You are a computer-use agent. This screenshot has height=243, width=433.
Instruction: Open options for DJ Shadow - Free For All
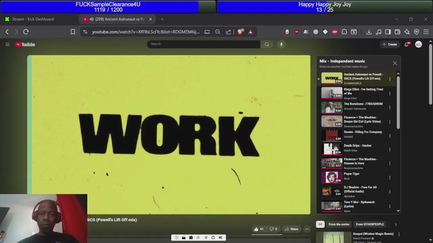click(x=390, y=192)
